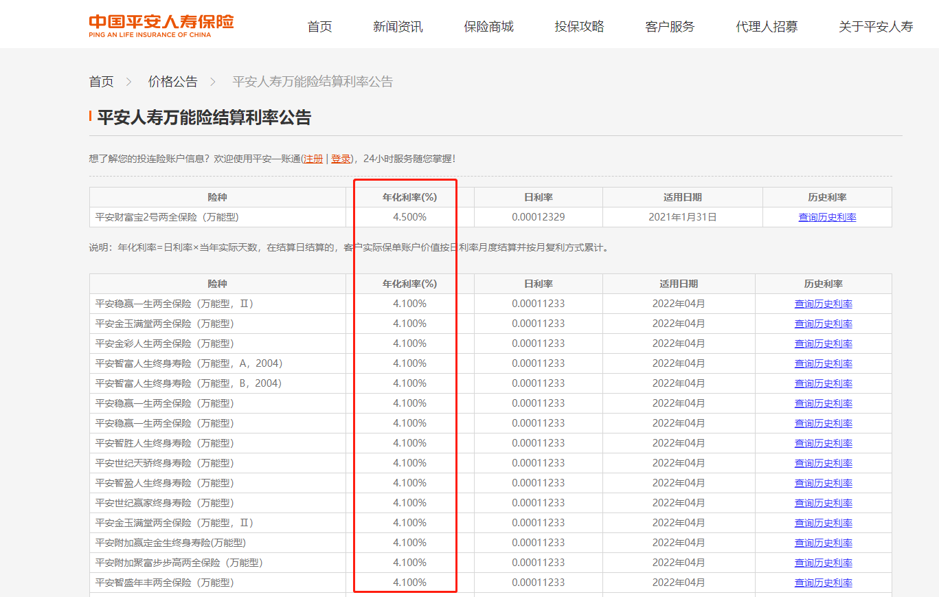The width and height of the screenshot is (939, 597).
Task: Open the 新闻资讯 menu item
Action: click(398, 27)
